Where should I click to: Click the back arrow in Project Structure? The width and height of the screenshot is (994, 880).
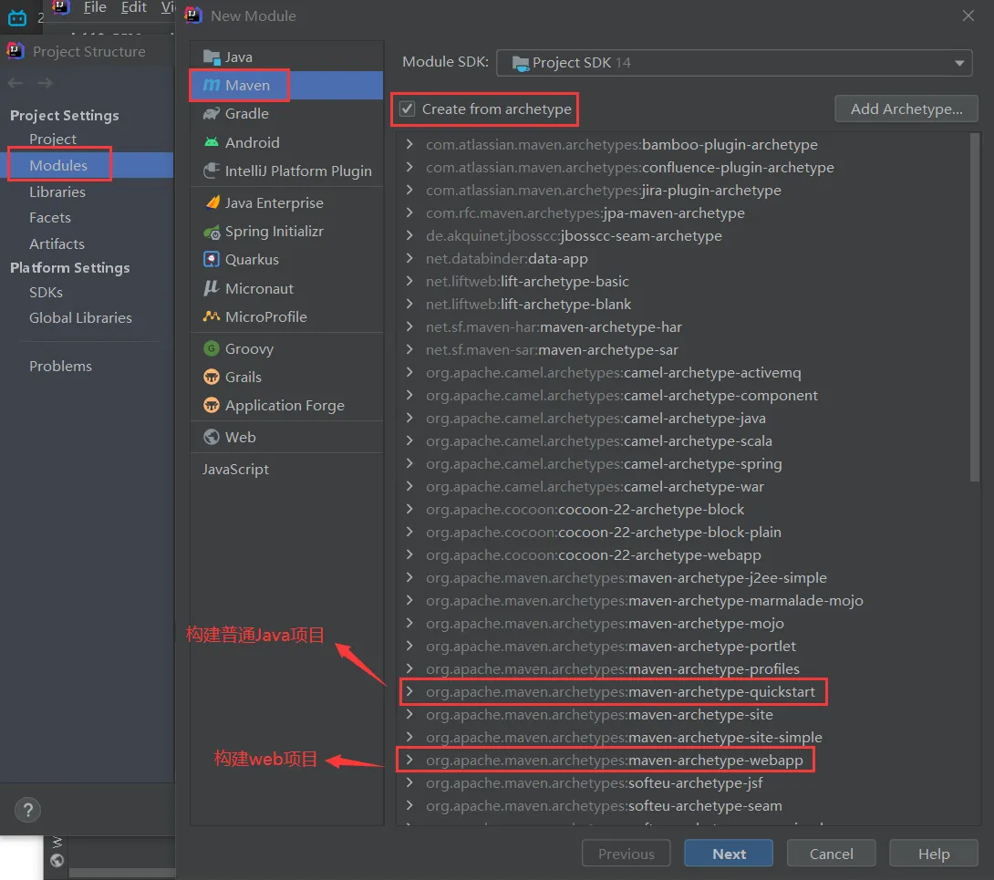click(x=16, y=83)
